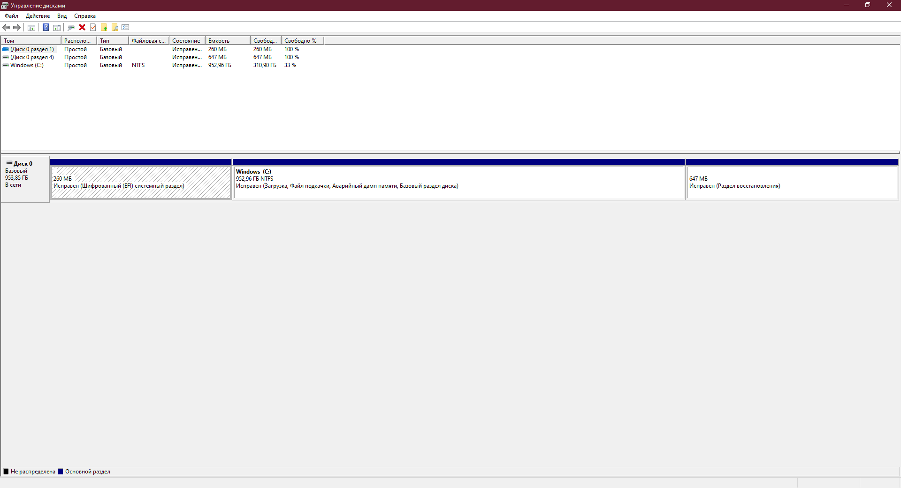Click the red X delete icon
Image resolution: width=901 pixels, height=488 pixels.
pyautogui.click(x=82, y=27)
